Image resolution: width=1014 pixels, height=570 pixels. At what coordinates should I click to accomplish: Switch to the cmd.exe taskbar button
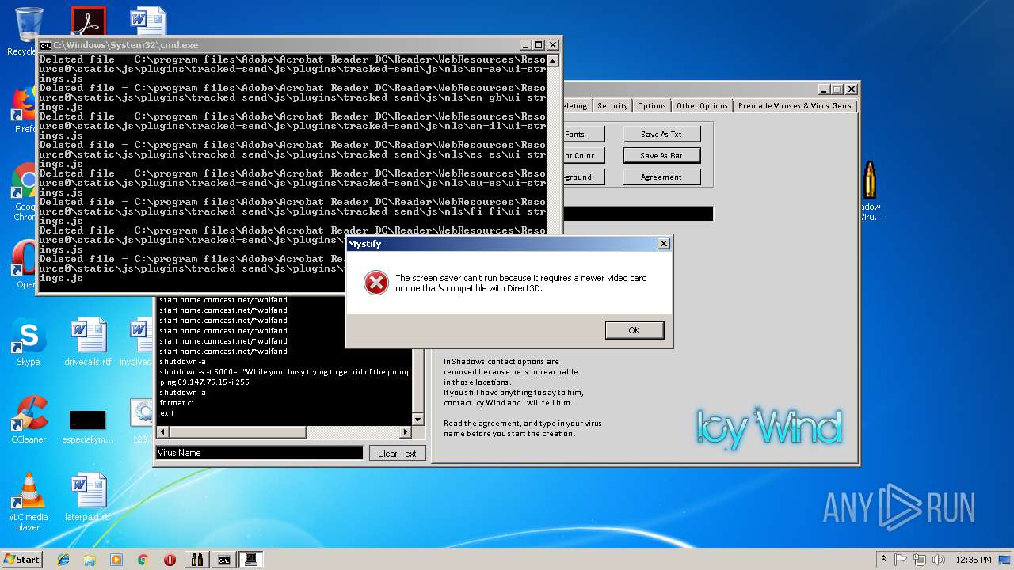(x=224, y=560)
